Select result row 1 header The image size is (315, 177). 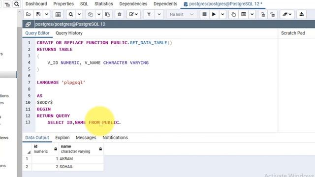click(27, 159)
